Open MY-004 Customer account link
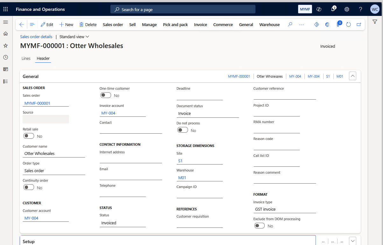 click(x=31, y=218)
